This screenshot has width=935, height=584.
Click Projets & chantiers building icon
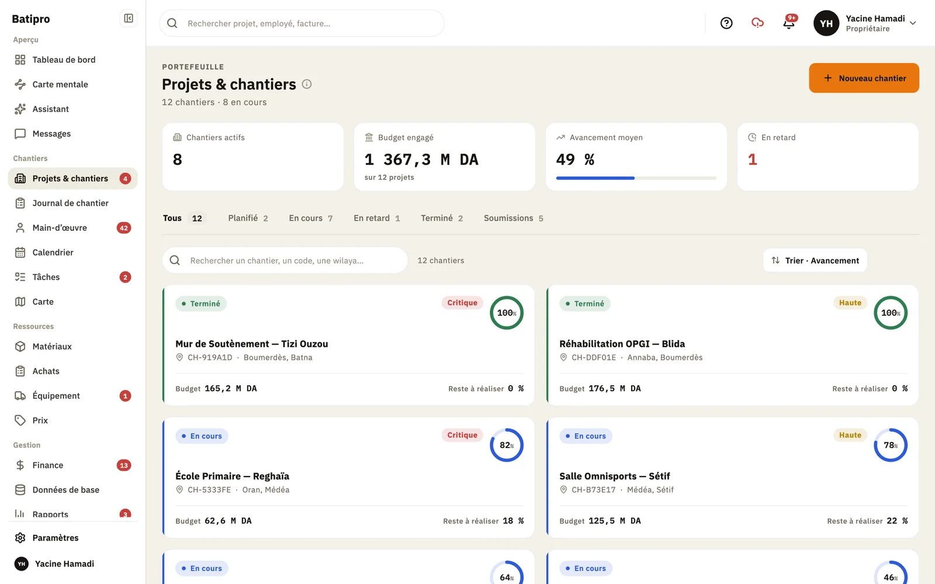click(20, 179)
